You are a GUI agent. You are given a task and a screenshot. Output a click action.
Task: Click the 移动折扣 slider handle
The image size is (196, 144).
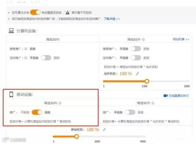(x=76, y=136)
